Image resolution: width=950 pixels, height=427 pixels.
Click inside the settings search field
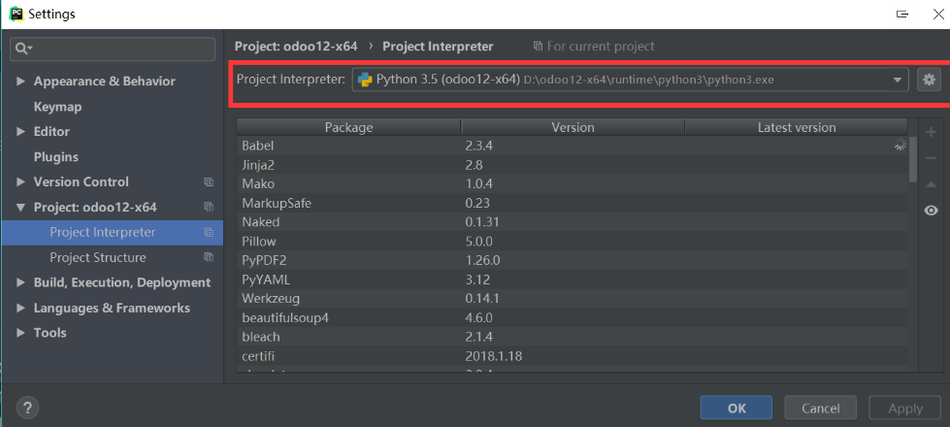click(113, 49)
